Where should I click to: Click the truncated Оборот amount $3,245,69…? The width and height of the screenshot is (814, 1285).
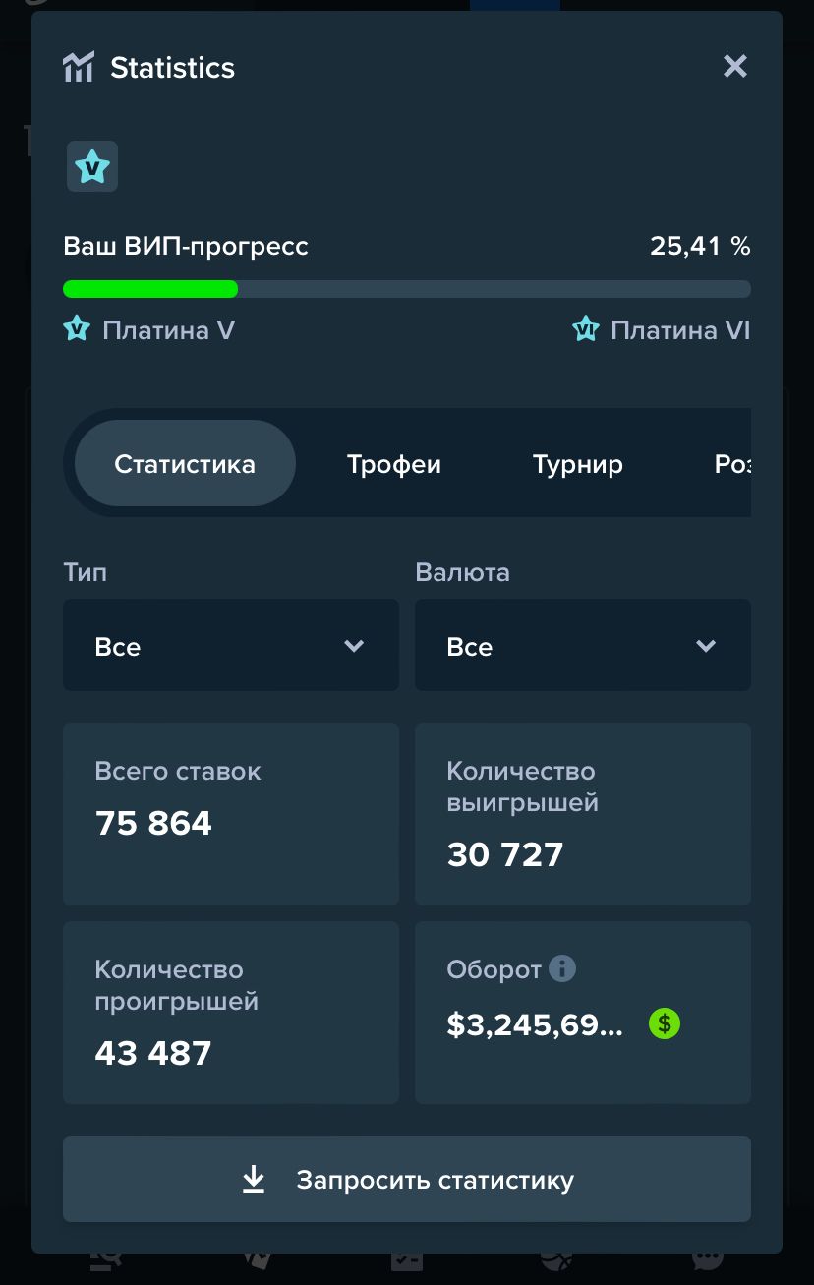click(x=535, y=1025)
